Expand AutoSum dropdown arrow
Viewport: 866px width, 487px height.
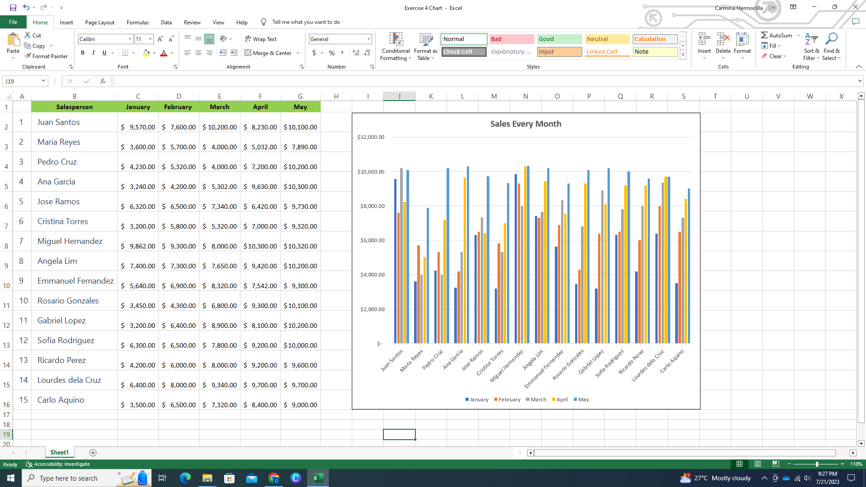click(798, 35)
